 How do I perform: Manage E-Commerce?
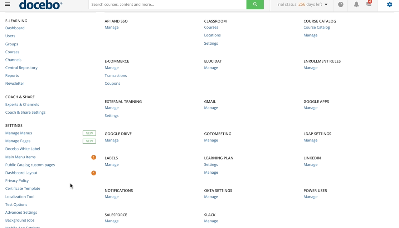tap(112, 68)
